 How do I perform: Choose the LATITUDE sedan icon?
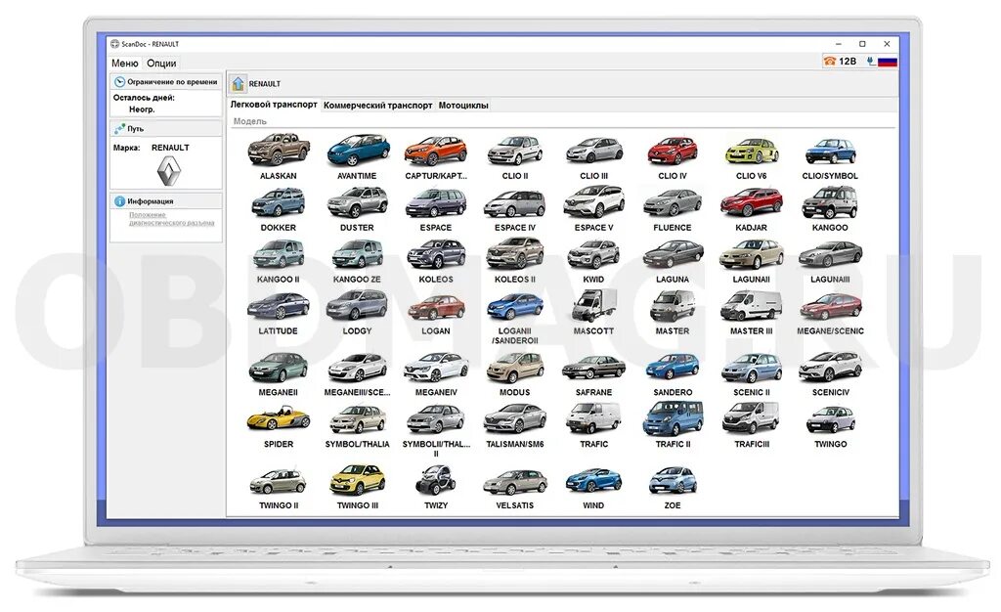pos(279,307)
